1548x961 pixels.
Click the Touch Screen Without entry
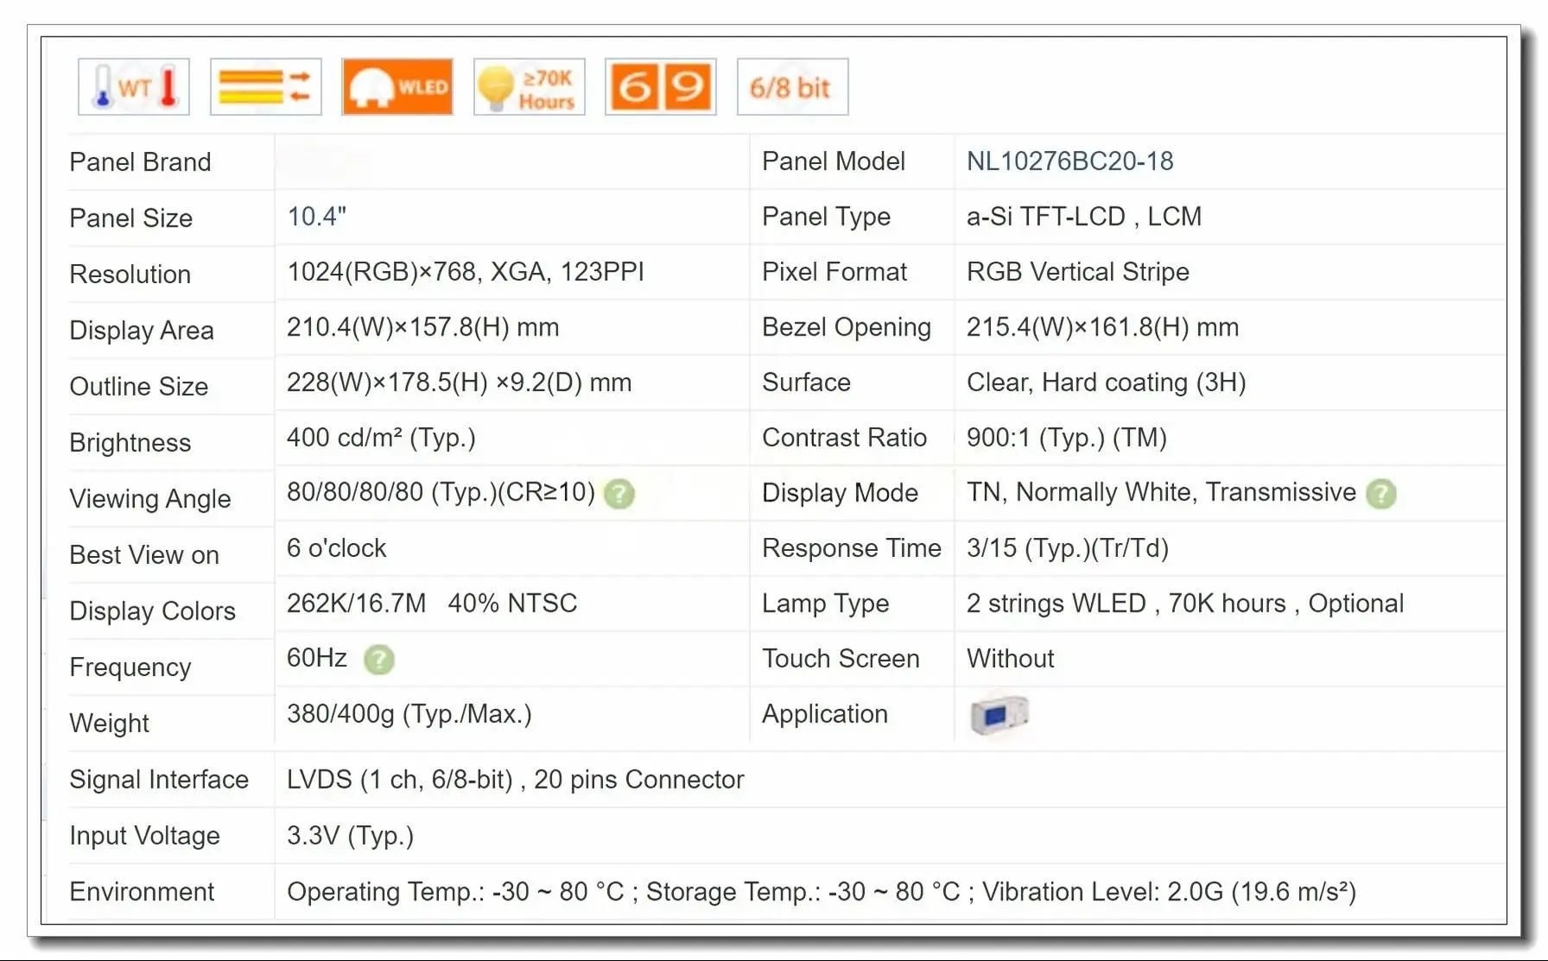coord(1010,659)
